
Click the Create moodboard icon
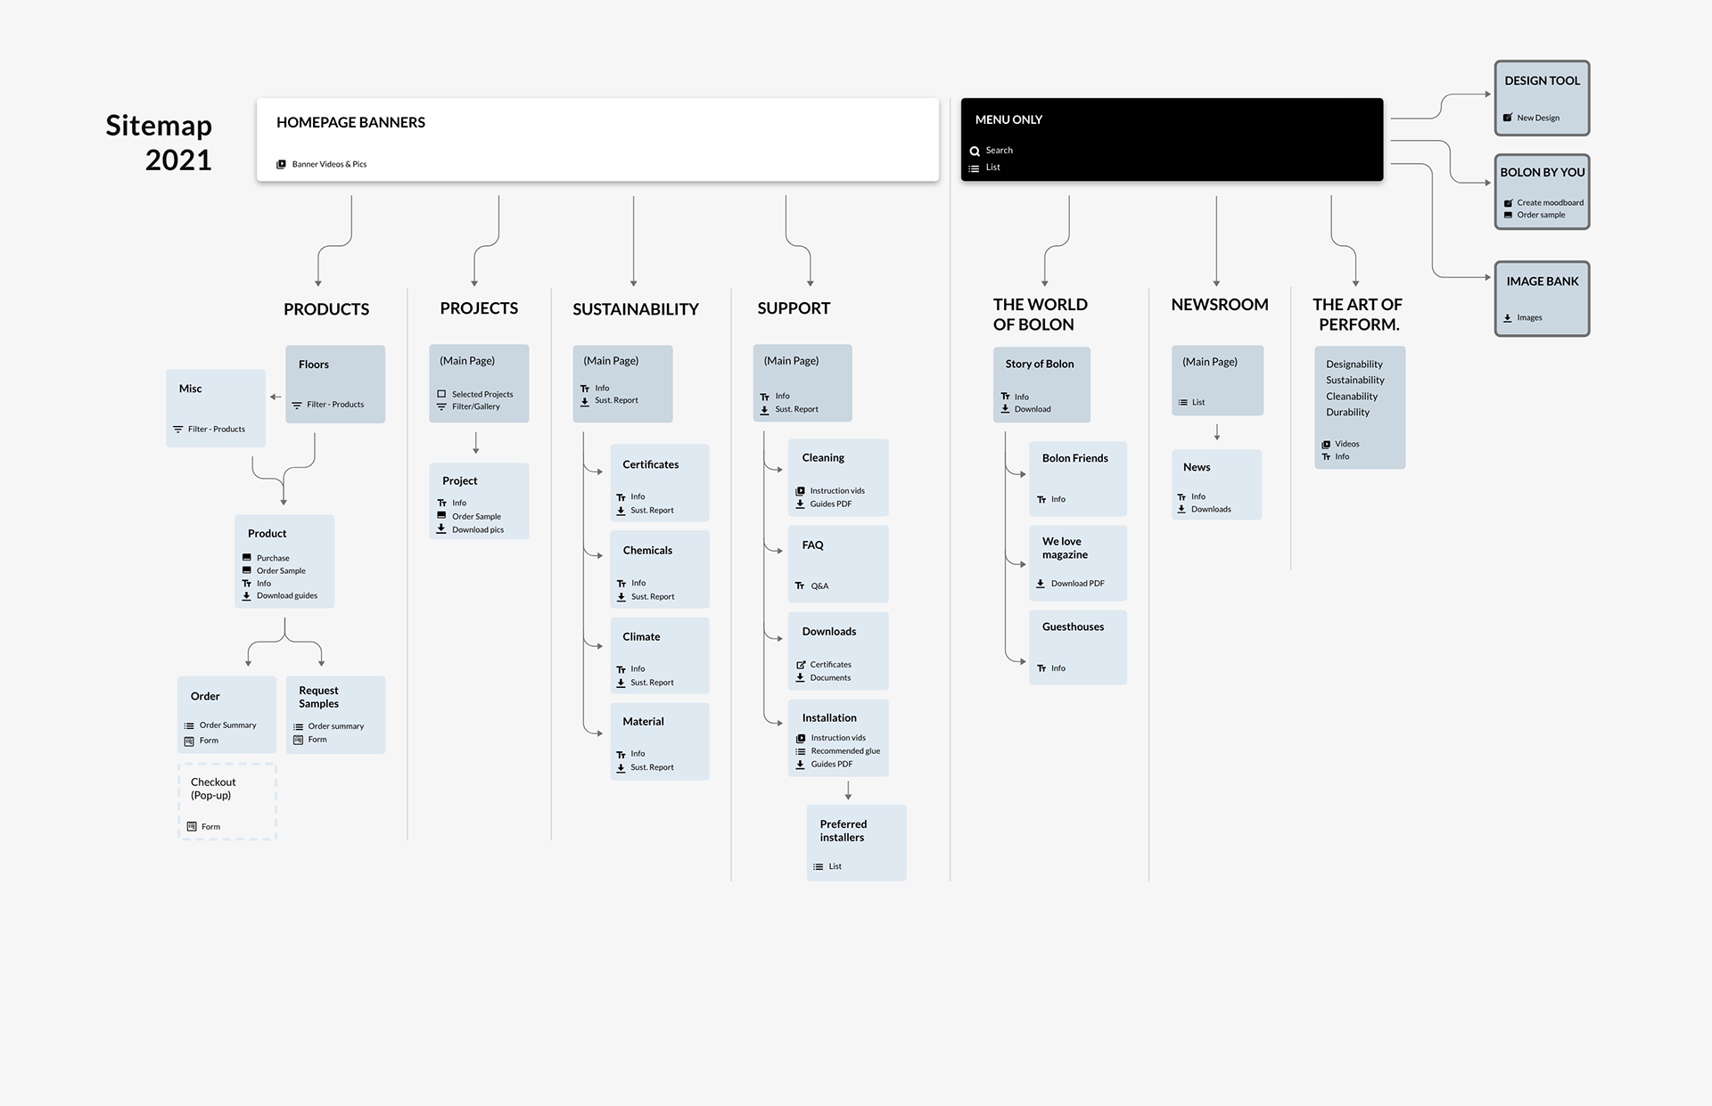click(x=1508, y=202)
